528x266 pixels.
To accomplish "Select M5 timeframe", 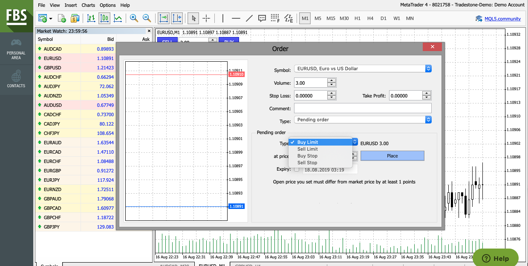I will (318, 18).
